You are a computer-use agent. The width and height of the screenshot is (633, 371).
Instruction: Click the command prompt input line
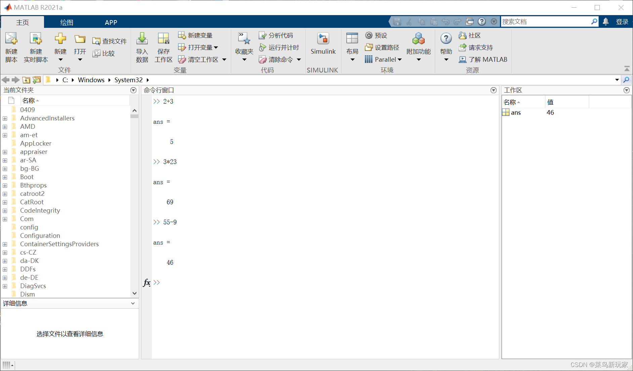click(326, 282)
